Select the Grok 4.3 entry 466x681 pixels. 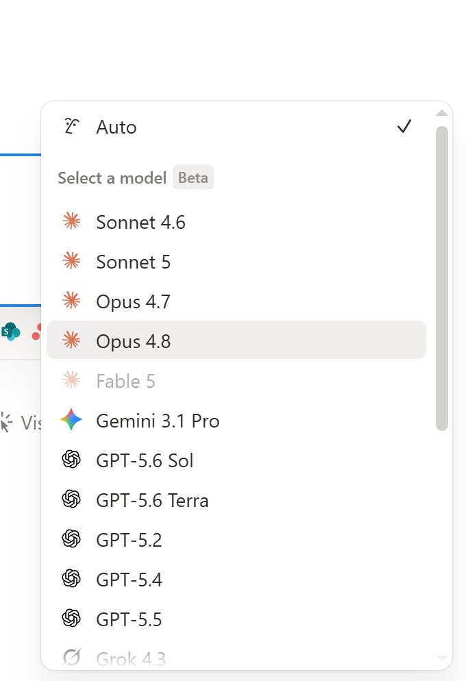tap(236, 656)
